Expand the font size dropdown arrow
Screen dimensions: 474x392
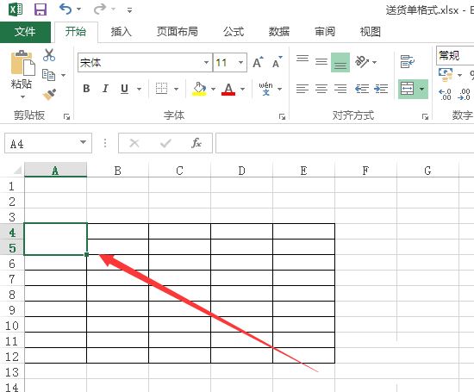coord(241,63)
